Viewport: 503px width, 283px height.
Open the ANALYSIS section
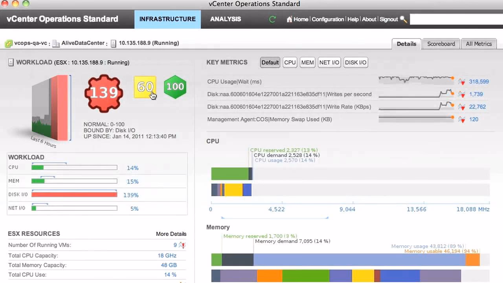tap(225, 19)
